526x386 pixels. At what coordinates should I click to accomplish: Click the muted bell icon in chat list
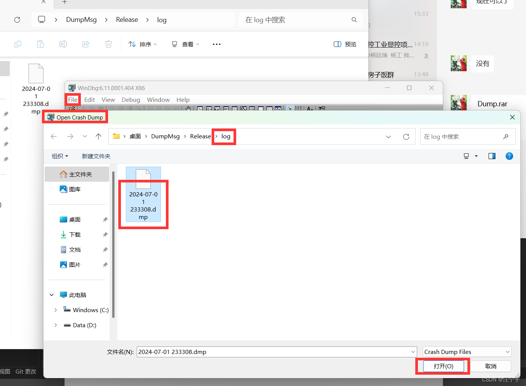click(426, 56)
